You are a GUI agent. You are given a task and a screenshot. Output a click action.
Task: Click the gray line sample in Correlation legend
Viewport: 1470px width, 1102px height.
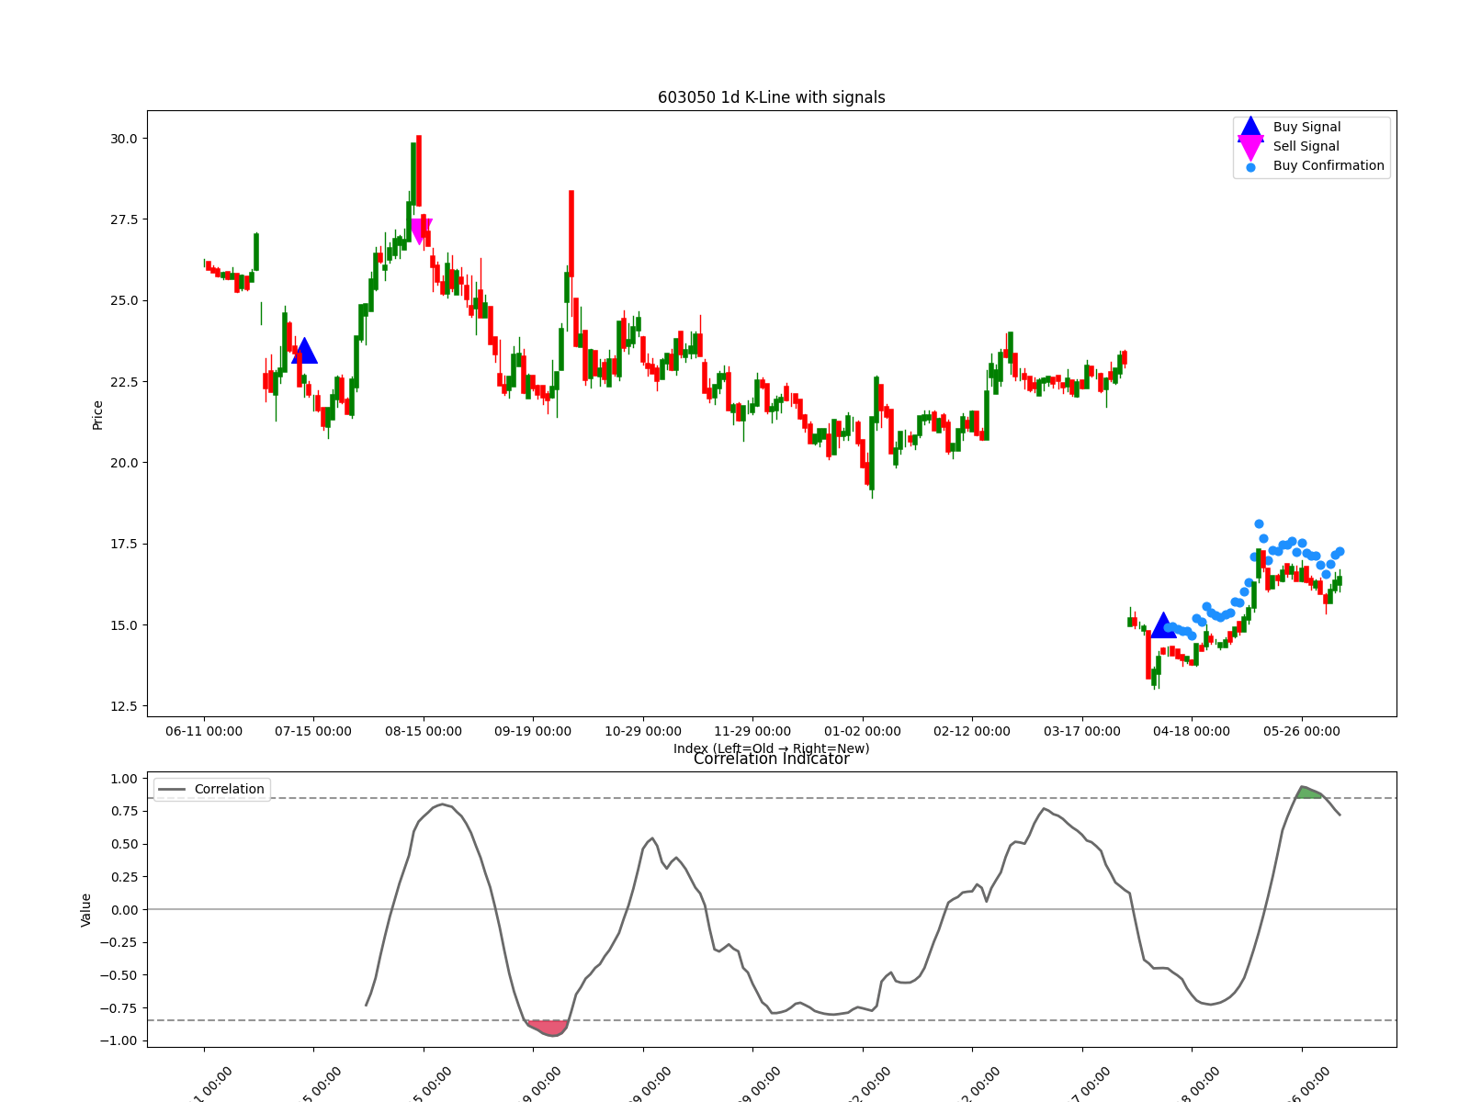tap(172, 789)
